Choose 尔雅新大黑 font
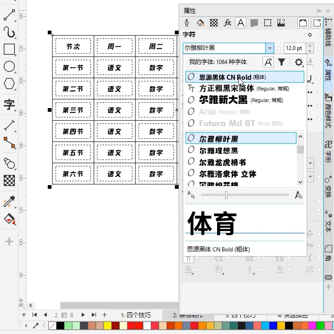Screen dimensions: 334x334 click(x=245, y=100)
